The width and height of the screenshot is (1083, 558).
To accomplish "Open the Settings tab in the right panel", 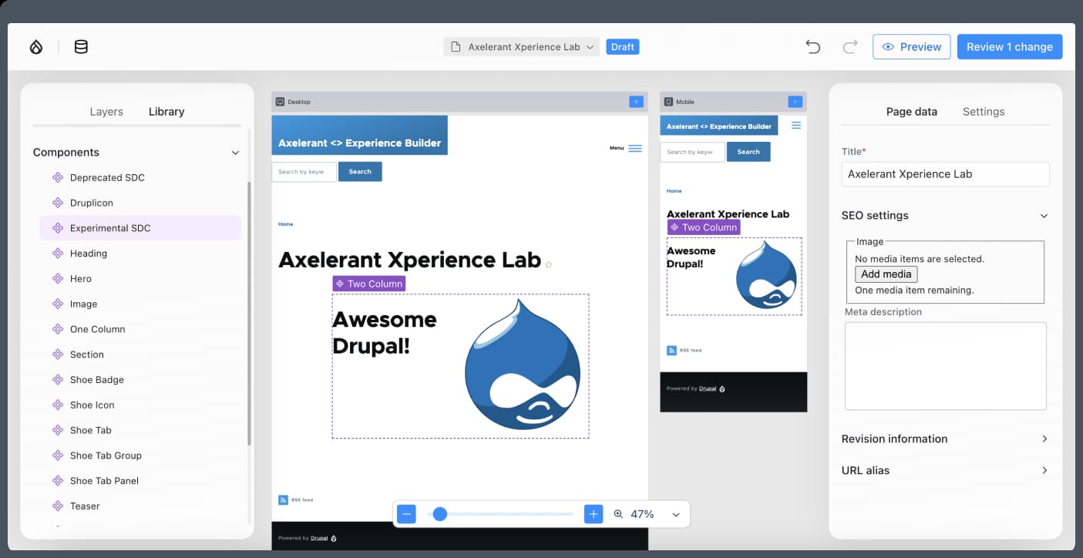I will 984,111.
